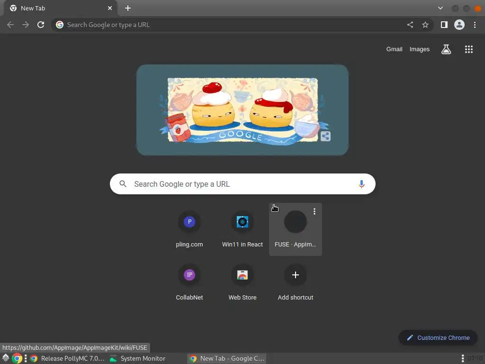This screenshot has width=485, height=364.
Task: Launch Chrome from the taskbar launcher icon
Action: pyautogui.click(x=18, y=358)
